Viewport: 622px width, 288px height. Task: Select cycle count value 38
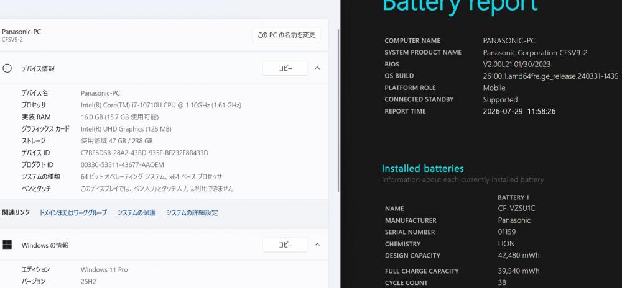pyautogui.click(x=502, y=283)
